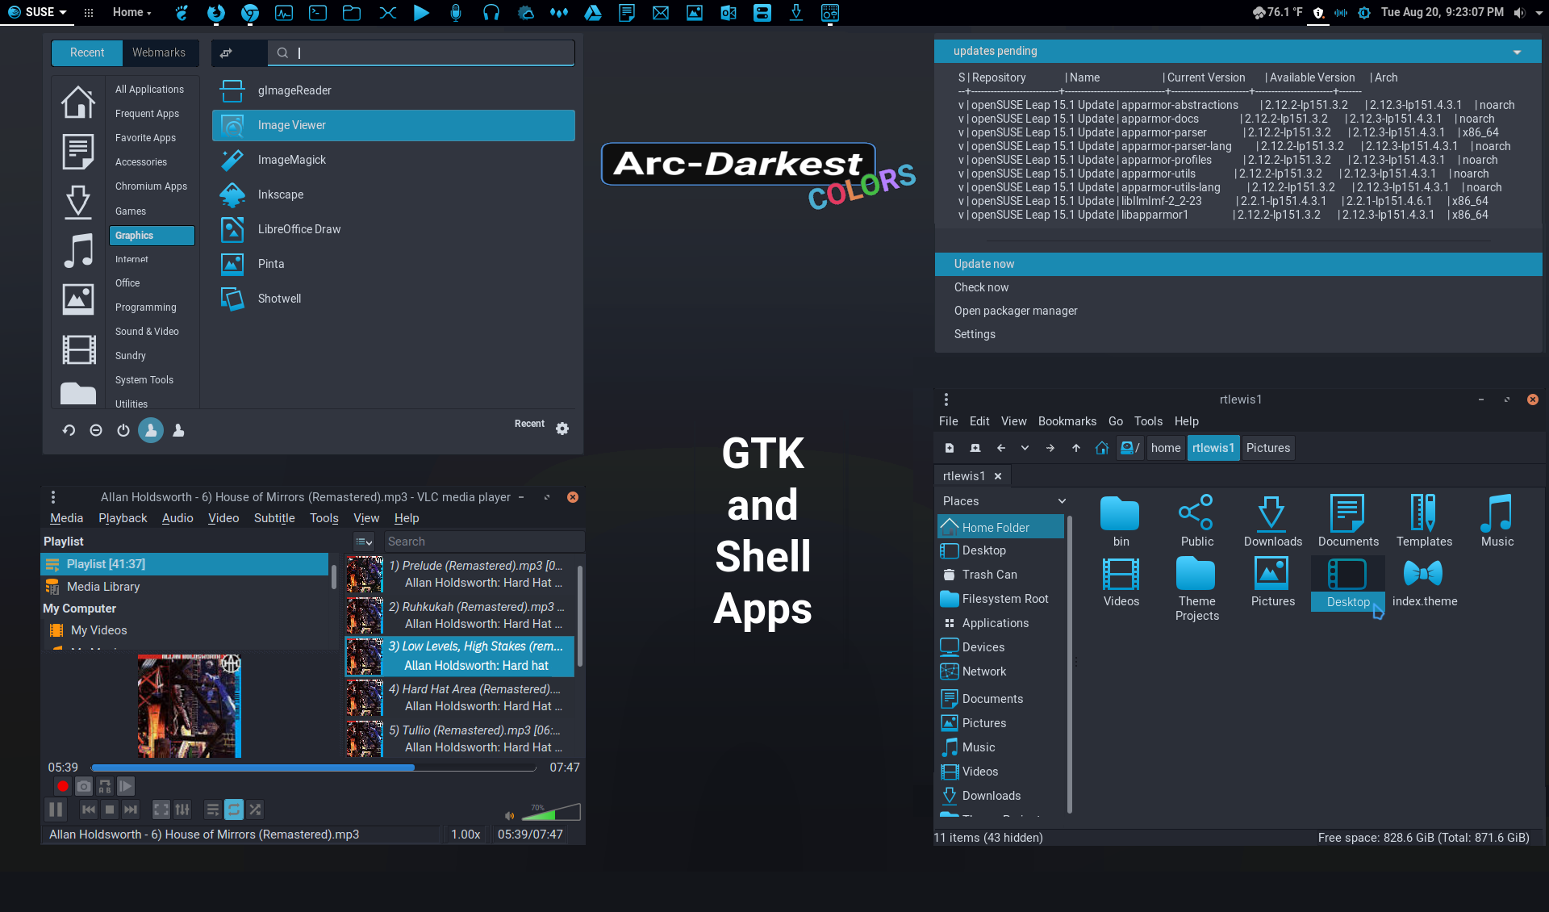Mute audio via VLC speaker icon
The image size is (1549, 912).
tap(509, 815)
